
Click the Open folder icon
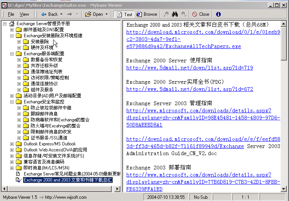tap(88, 14)
